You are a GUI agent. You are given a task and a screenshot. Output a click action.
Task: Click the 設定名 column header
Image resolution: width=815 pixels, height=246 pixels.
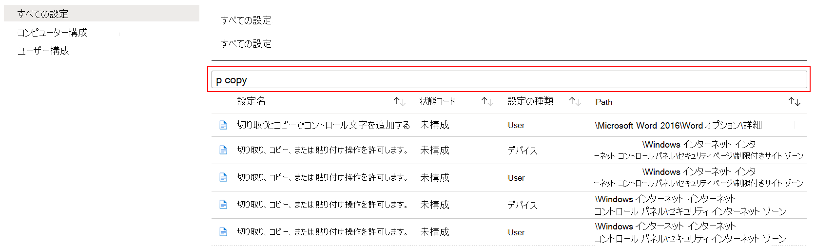[x=252, y=101]
